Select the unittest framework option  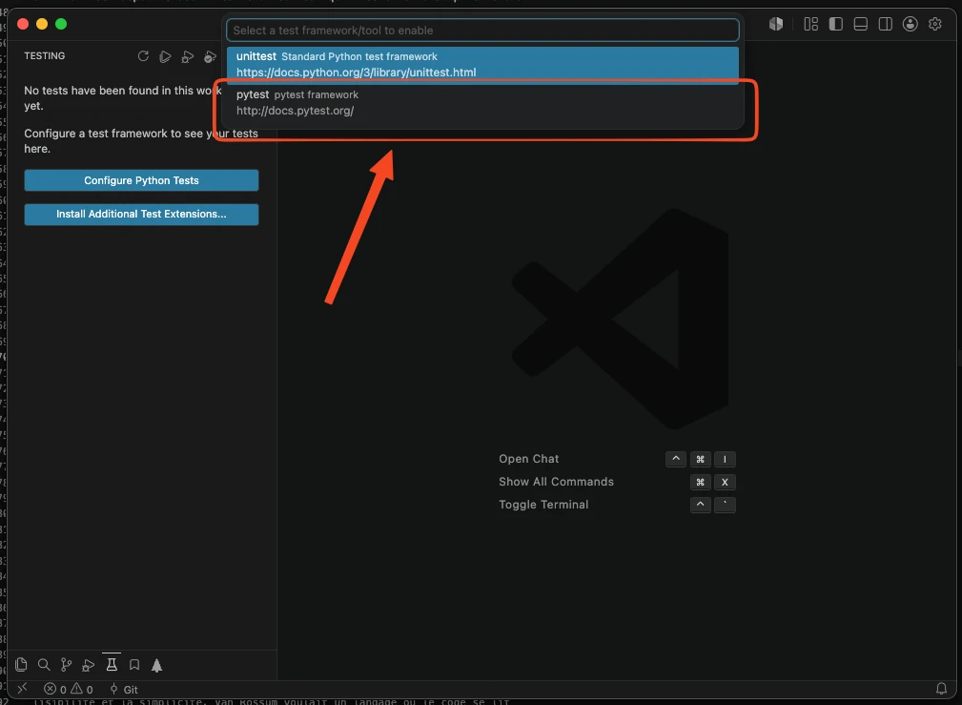click(x=482, y=64)
